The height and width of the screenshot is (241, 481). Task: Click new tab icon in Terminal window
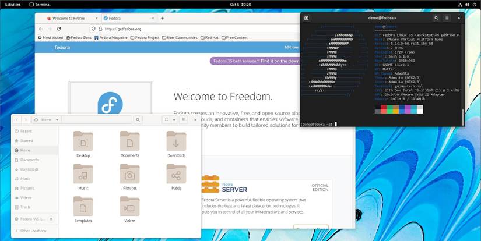[x=306, y=18]
